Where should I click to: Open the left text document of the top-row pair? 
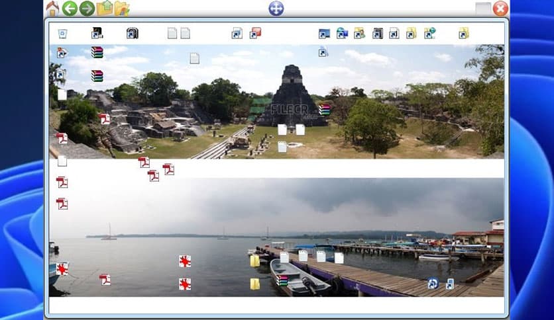172,34
